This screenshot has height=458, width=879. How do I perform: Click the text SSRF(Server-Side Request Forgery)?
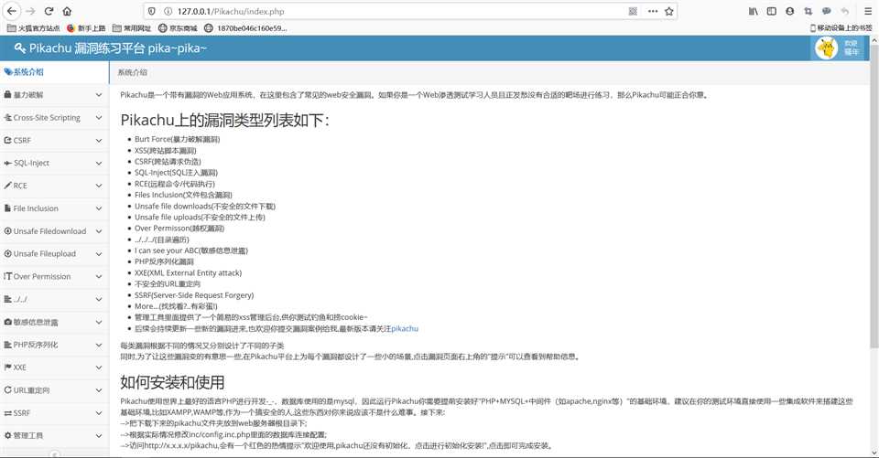tap(194, 295)
